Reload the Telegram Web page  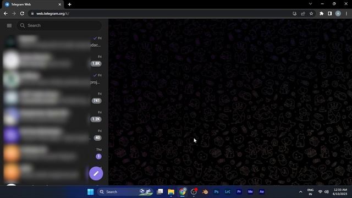click(22, 14)
